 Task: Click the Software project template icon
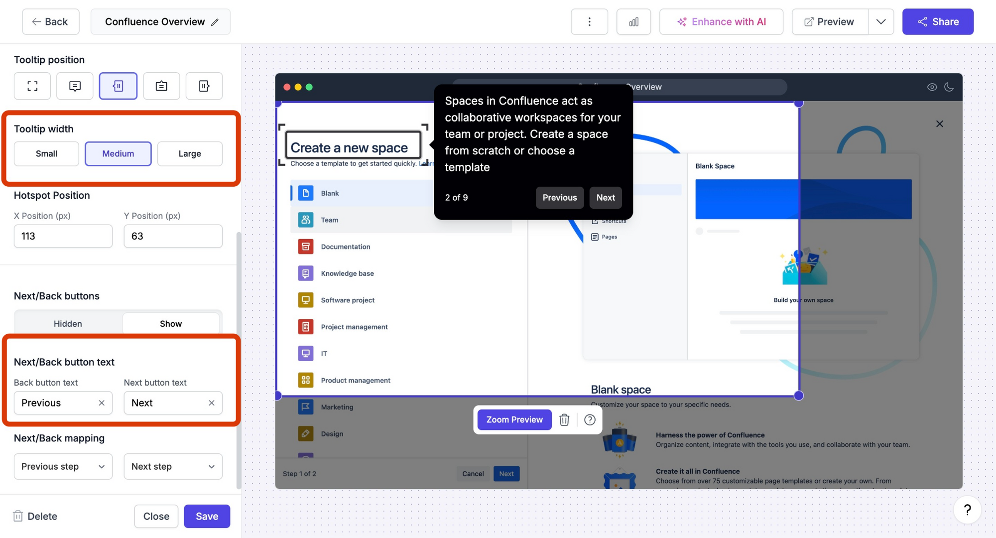point(306,300)
